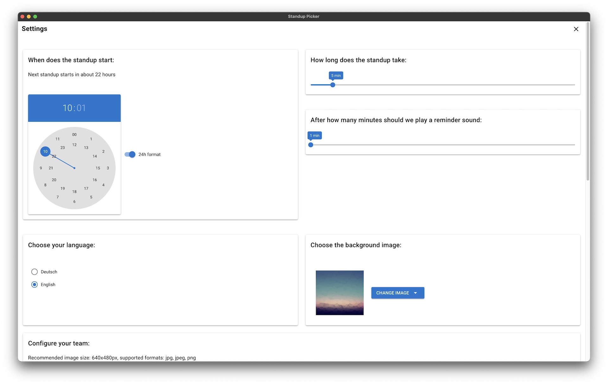Screen dimensions: 608x385
Task: Close the Settings dialog with the X icon
Action: (576, 29)
